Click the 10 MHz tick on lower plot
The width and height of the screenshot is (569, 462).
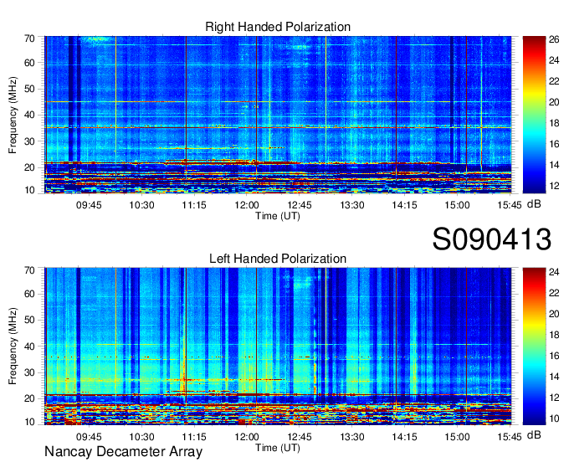point(30,422)
